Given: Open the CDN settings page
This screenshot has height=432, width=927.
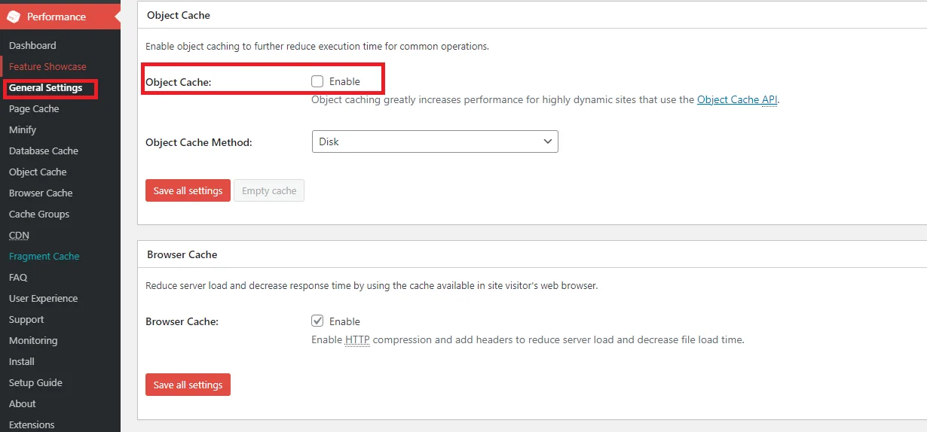Looking at the screenshot, I should tap(19, 235).
